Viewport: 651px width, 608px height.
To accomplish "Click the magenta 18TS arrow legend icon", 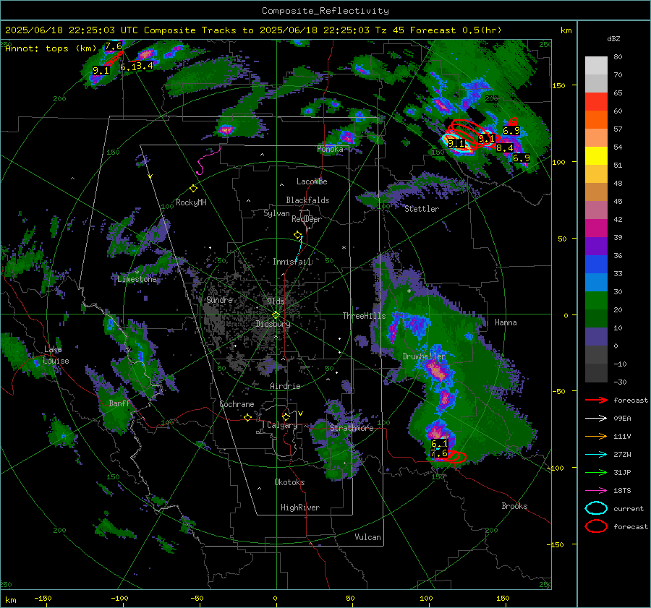I will tap(596, 491).
